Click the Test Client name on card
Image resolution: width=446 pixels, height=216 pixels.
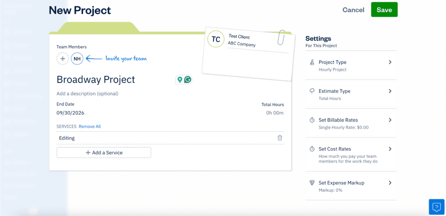coord(239,37)
